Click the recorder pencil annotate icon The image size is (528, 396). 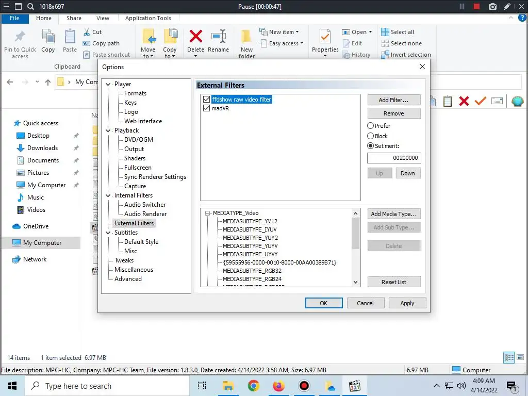(507, 6)
